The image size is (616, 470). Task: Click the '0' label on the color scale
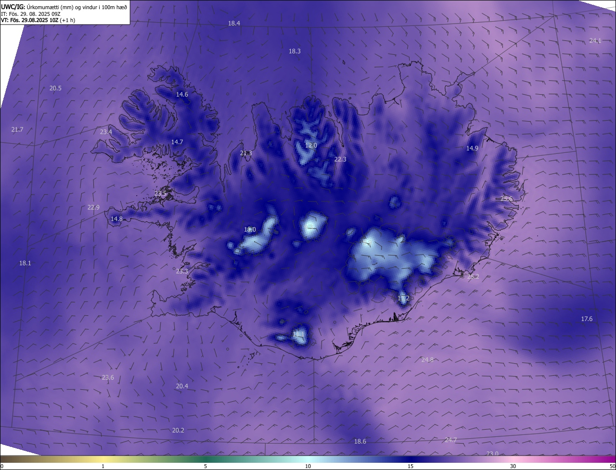(2, 467)
